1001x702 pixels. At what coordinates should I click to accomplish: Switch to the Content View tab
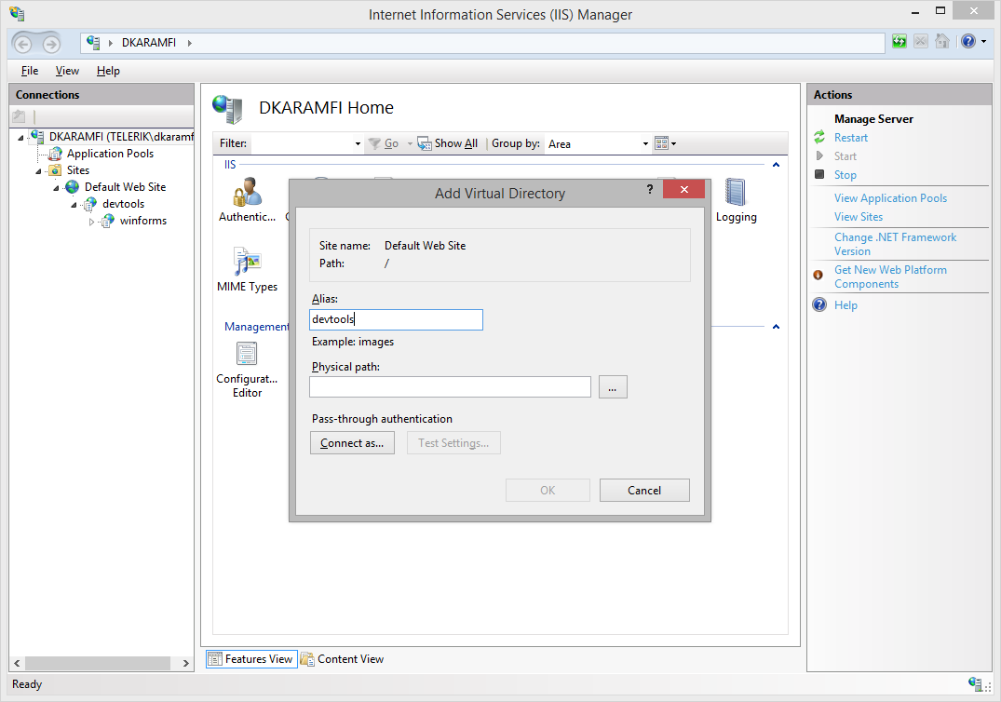tap(342, 659)
